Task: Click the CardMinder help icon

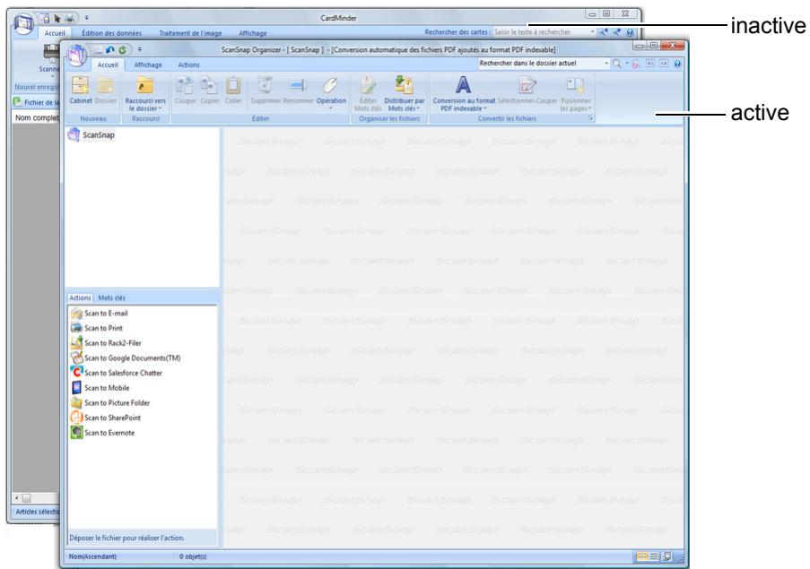Action: click(630, 32)
